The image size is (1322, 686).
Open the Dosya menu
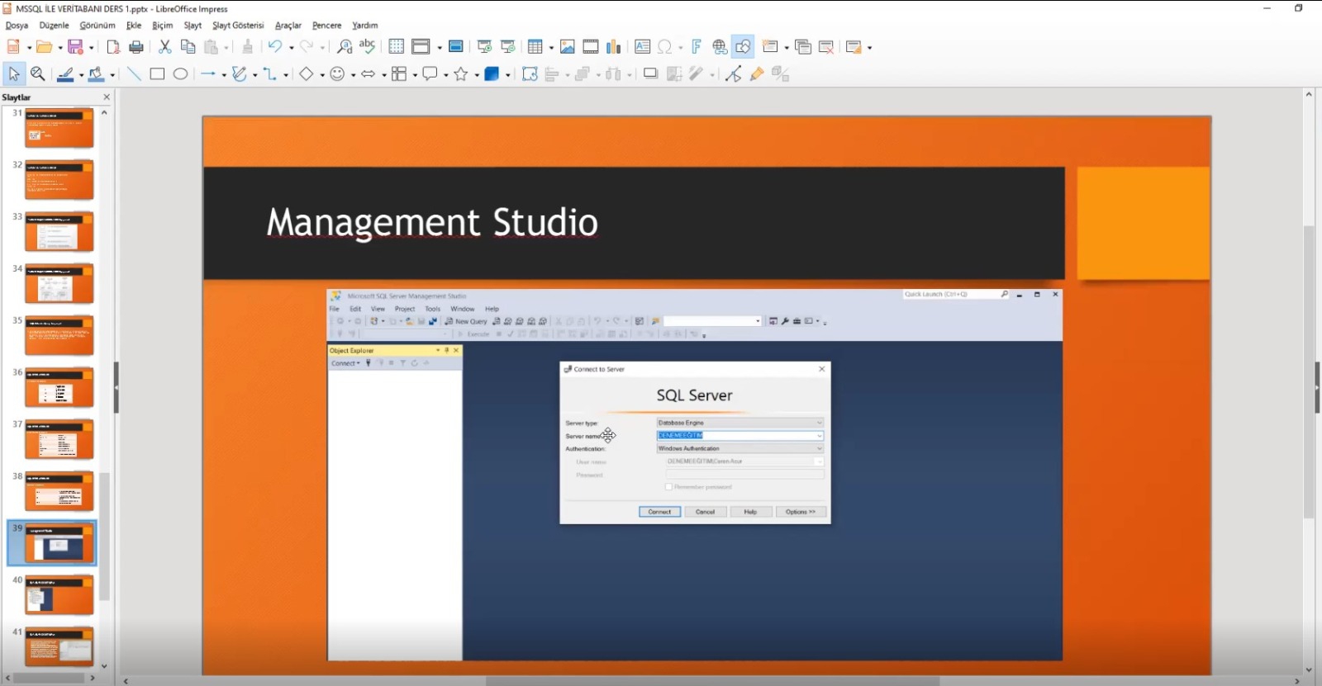click(17, 26)
